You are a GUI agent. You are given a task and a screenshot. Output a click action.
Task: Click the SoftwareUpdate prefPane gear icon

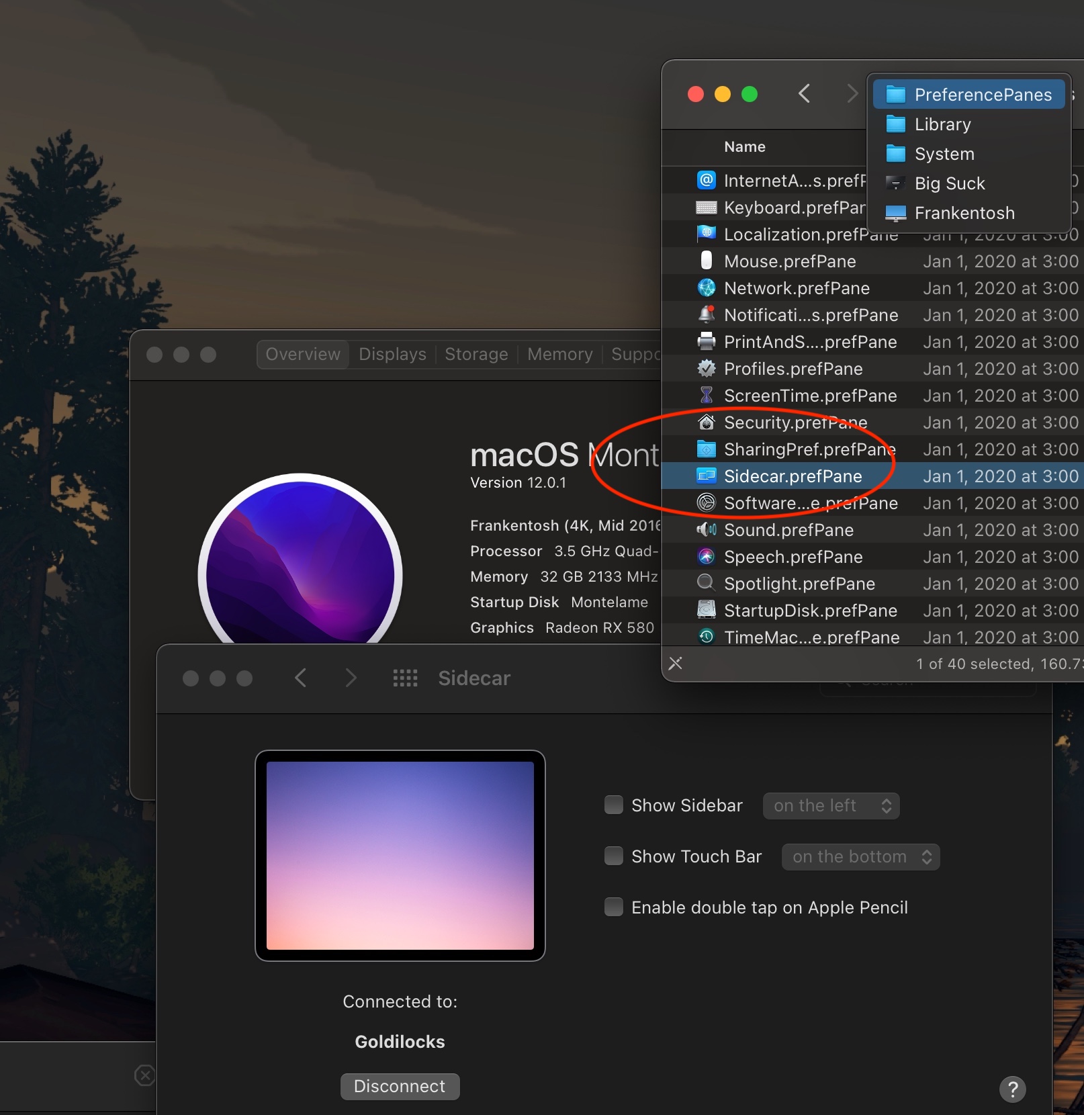pyautogui.click(x=706, y=502)
